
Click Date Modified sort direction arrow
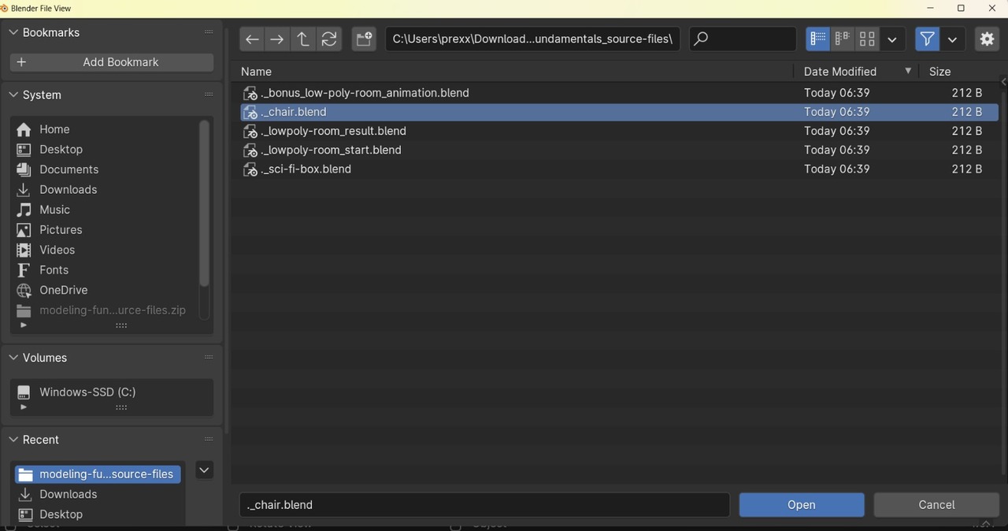click(908, 71)
